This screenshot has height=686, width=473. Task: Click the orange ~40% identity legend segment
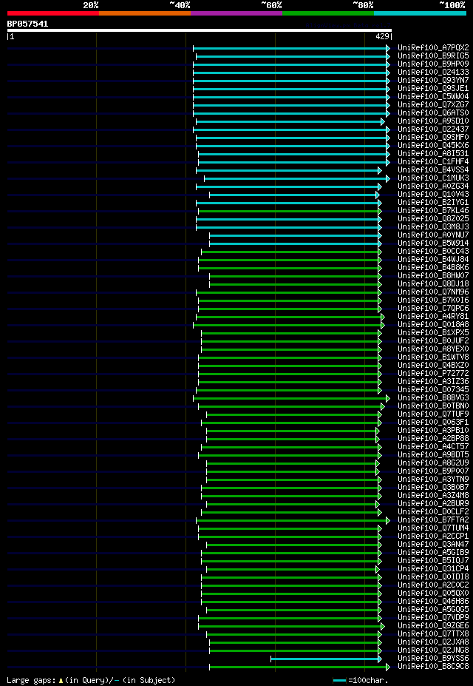[x=145, y=13]
